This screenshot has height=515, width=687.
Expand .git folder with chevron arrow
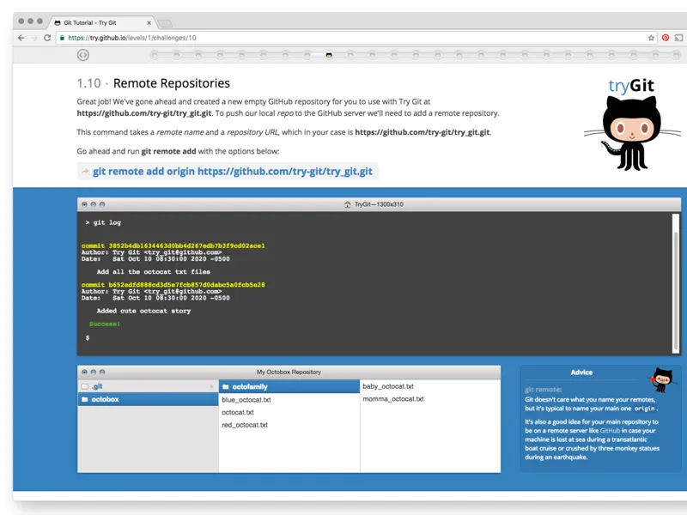point(211,387)
